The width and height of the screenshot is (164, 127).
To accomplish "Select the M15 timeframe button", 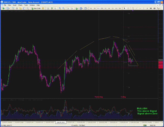I will [x=98, y=8].
